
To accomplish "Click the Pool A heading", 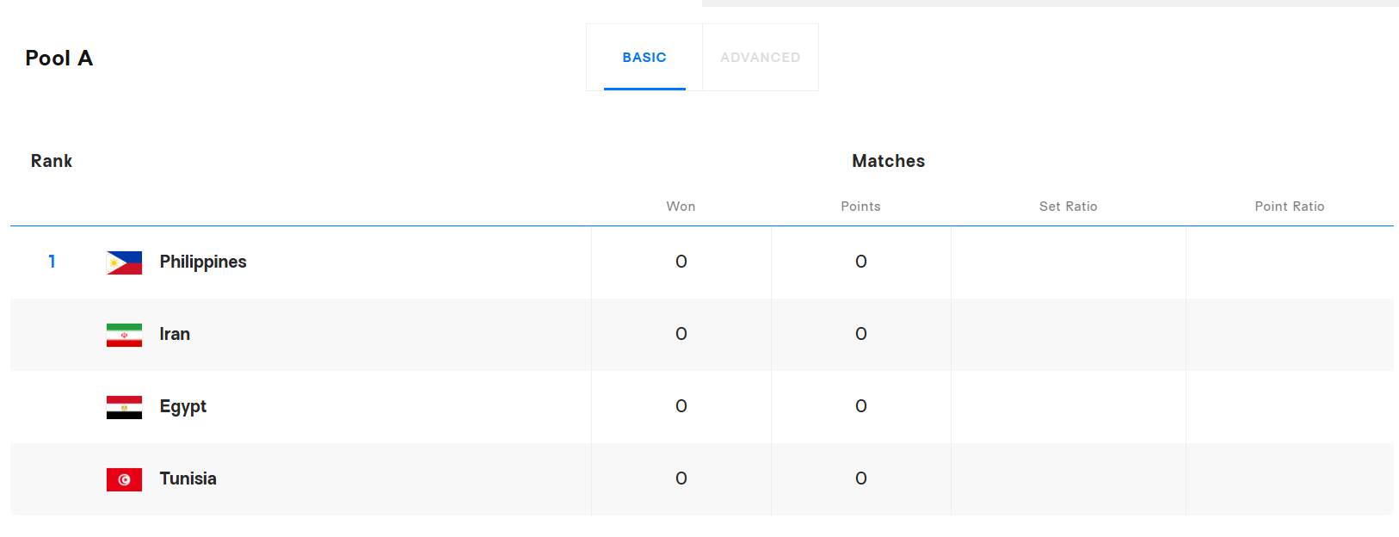I will click(59, 58).
